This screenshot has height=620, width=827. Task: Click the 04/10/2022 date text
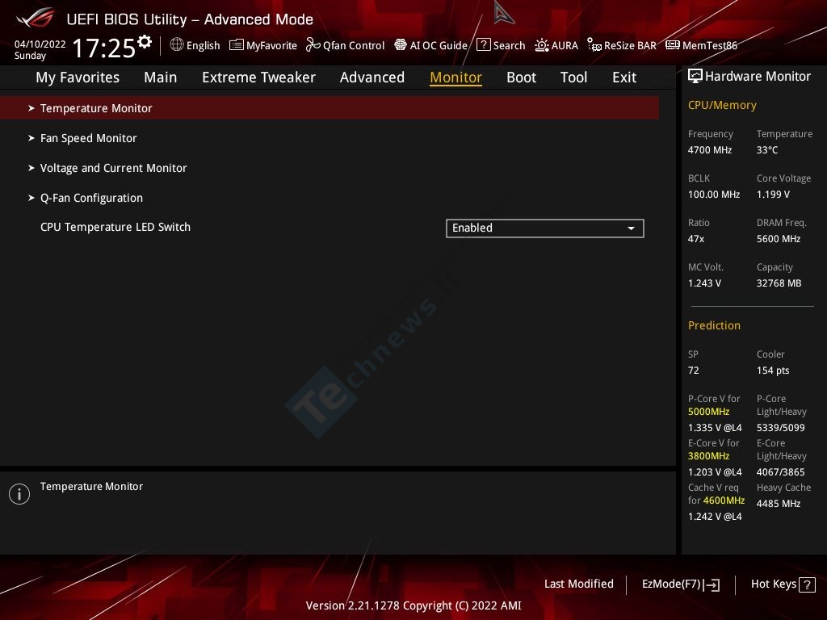coord(40,44)
